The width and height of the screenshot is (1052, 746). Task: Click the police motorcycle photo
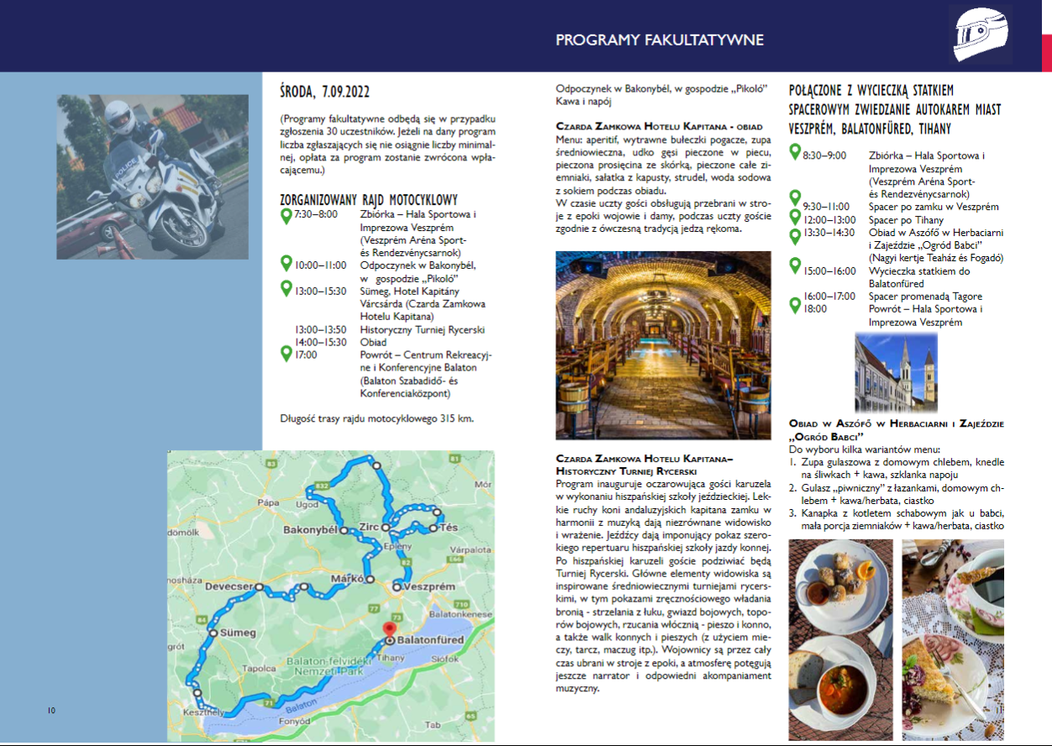click(x=153, y=176)
